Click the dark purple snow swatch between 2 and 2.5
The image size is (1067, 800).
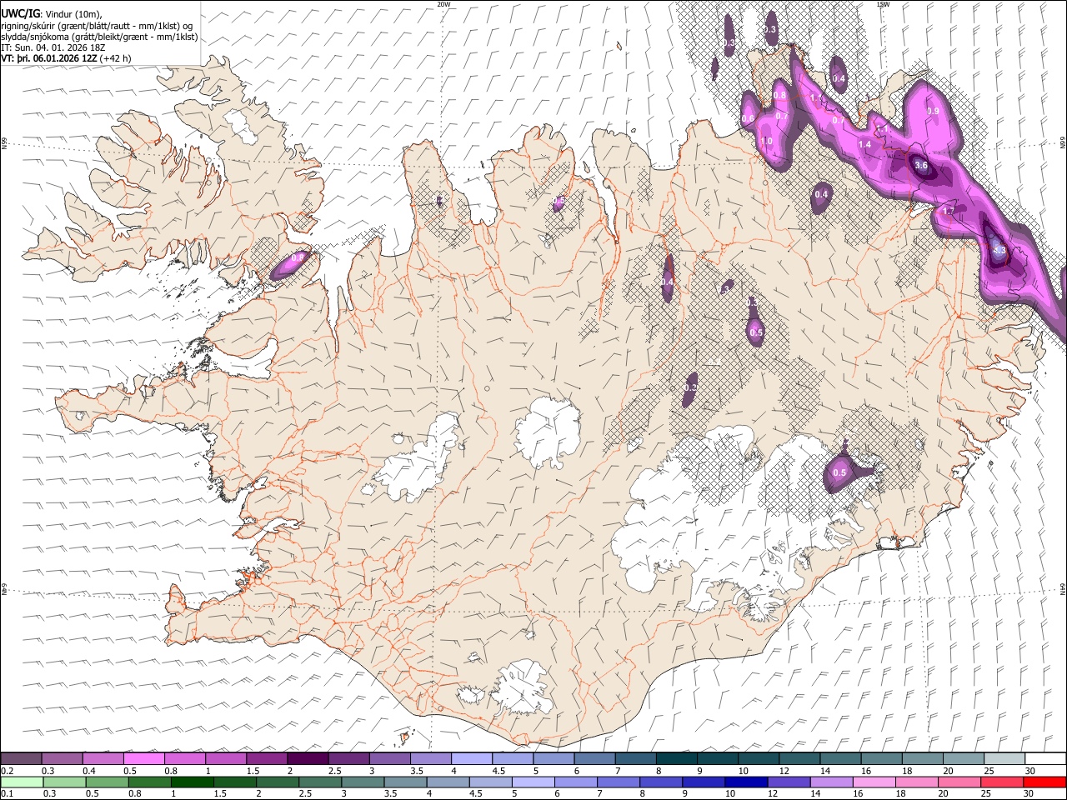coord(308,758)
